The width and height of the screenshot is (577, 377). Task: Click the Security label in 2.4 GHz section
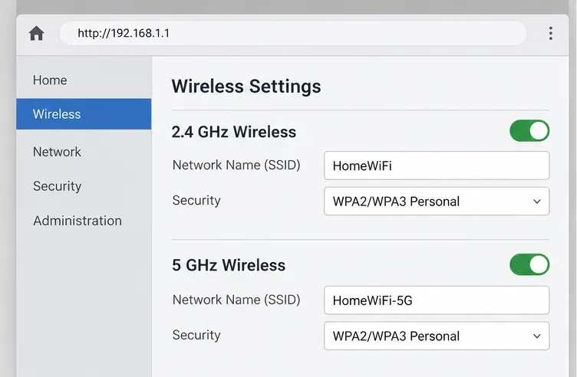196,200
